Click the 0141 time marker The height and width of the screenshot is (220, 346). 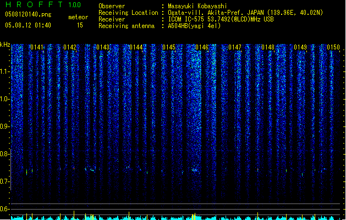[x=37, y=47]
